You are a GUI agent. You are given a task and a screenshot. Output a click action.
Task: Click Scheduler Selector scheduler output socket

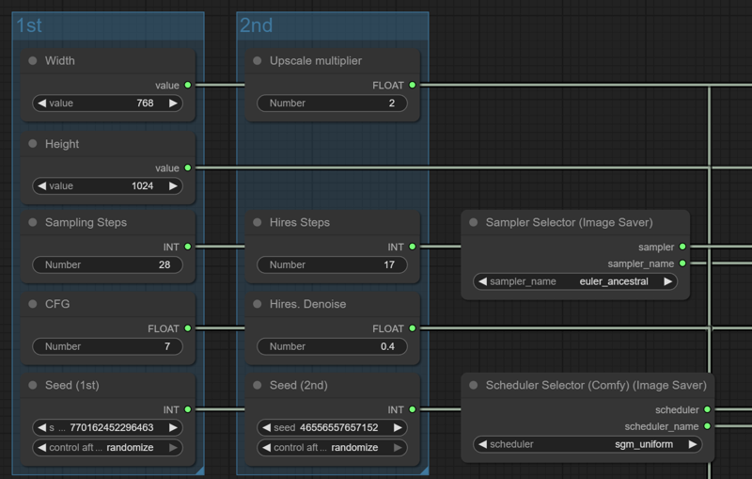click(x=708, y=409)
